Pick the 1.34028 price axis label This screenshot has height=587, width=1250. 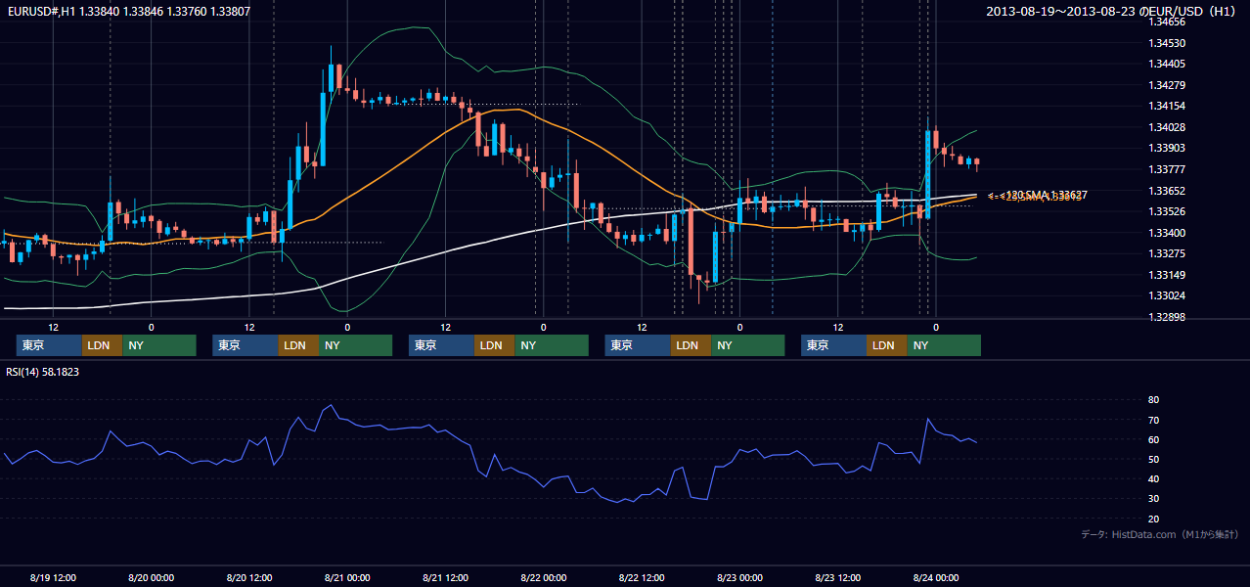coord(1167,127)
